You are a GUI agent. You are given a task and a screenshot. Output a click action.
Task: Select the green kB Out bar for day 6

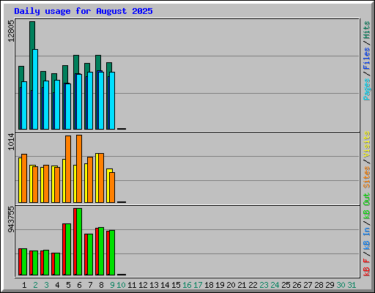point(79,242)
